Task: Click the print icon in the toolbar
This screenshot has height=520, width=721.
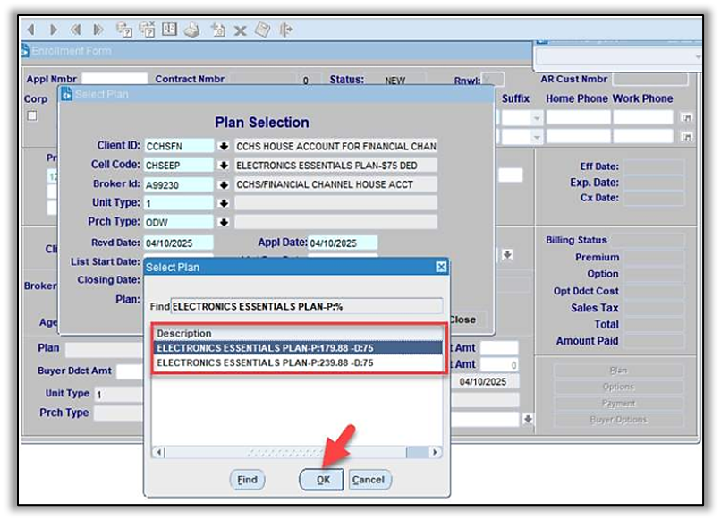Action: [191, 30]
